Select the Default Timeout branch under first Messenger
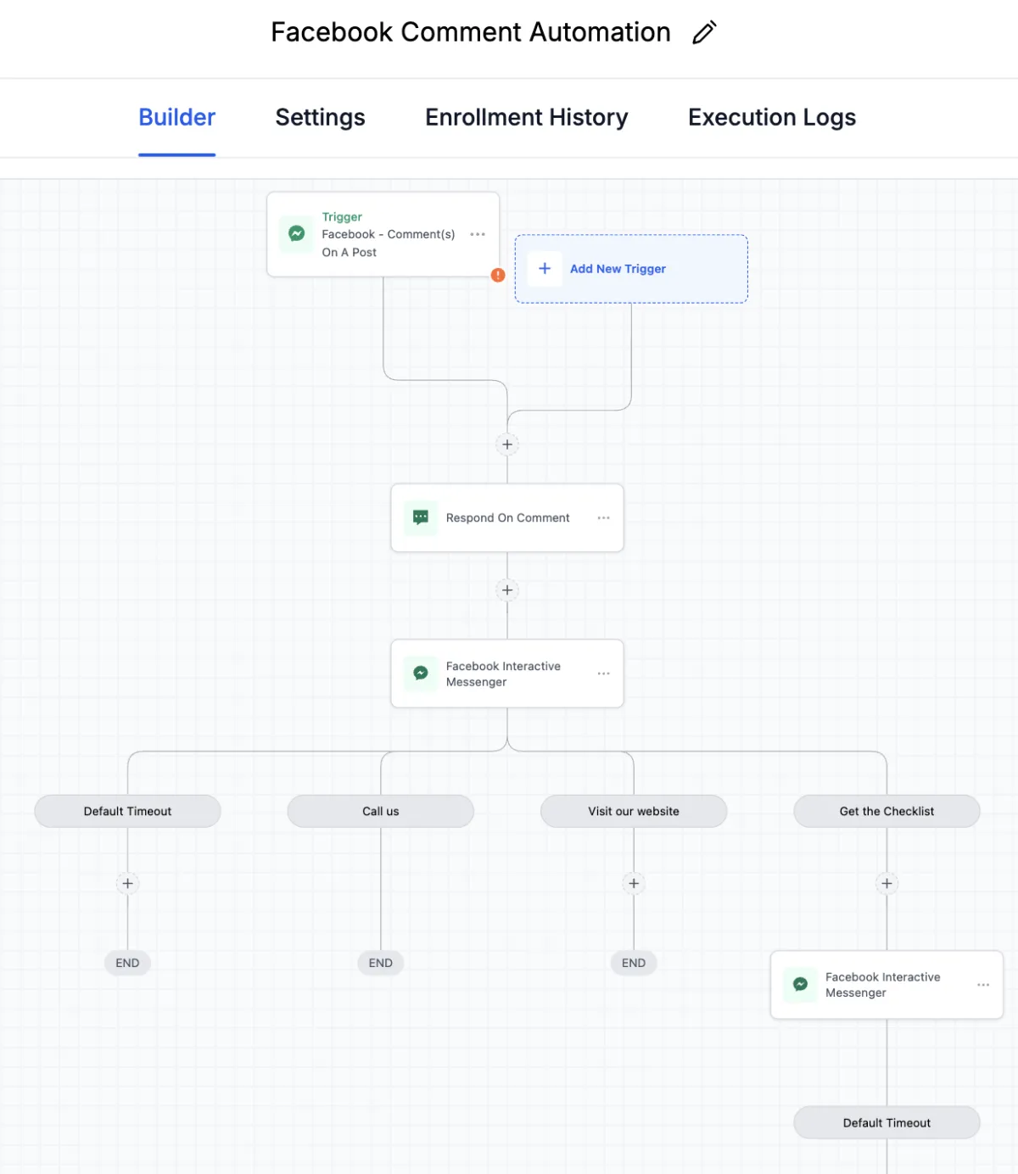The width and height of the screenshot is (1018, 1174). point(127,811)
